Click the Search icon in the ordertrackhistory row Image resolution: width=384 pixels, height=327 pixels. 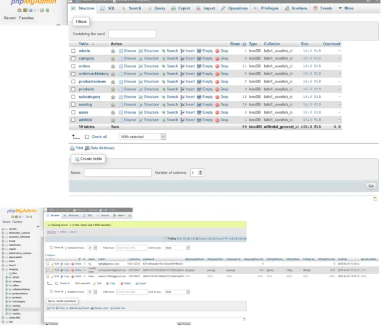coord(163,74)
